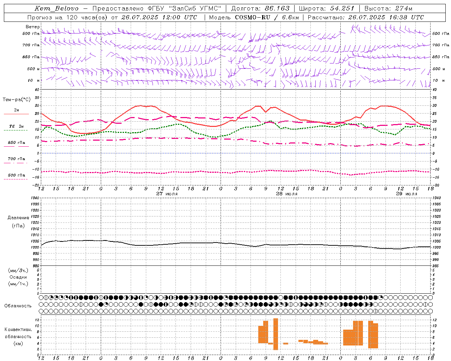Click the Тем-ра(°C) temperature panel label

point(17,100)
